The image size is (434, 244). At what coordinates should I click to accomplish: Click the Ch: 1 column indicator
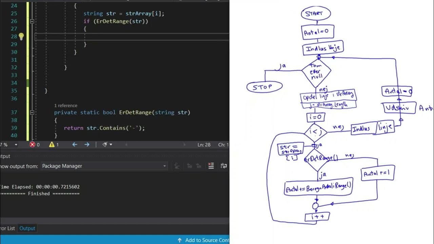(x=223, y=145)
